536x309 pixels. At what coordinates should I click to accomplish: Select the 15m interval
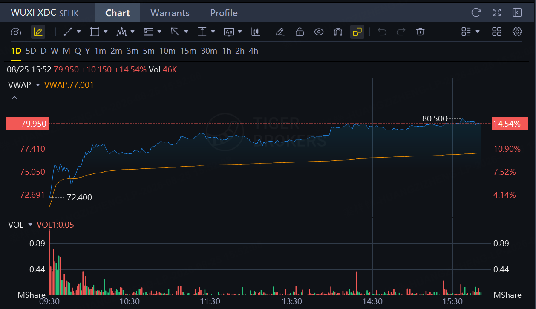188,51
